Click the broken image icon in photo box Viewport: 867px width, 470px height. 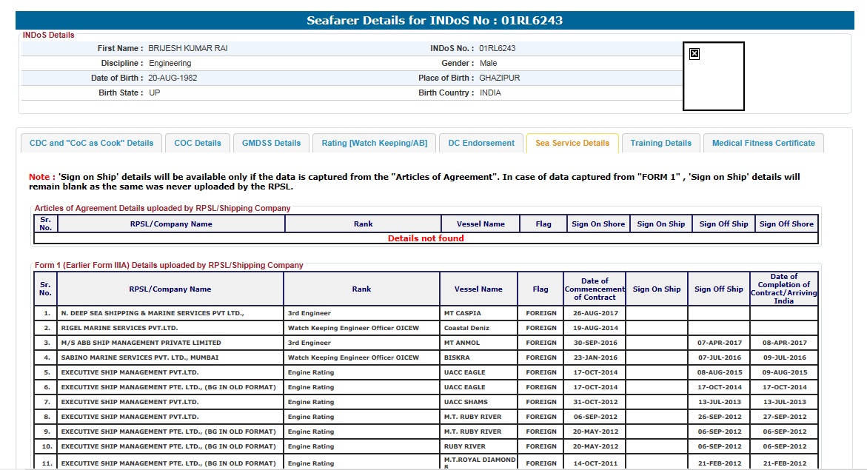tap(694, 53)
